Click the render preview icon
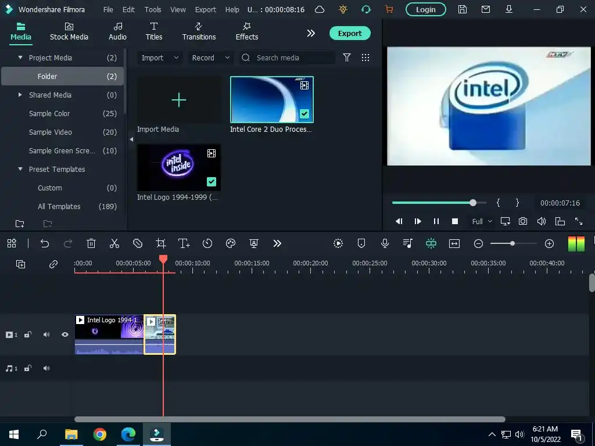The height and width of the screenshot is (446, 595). (338, 243)
